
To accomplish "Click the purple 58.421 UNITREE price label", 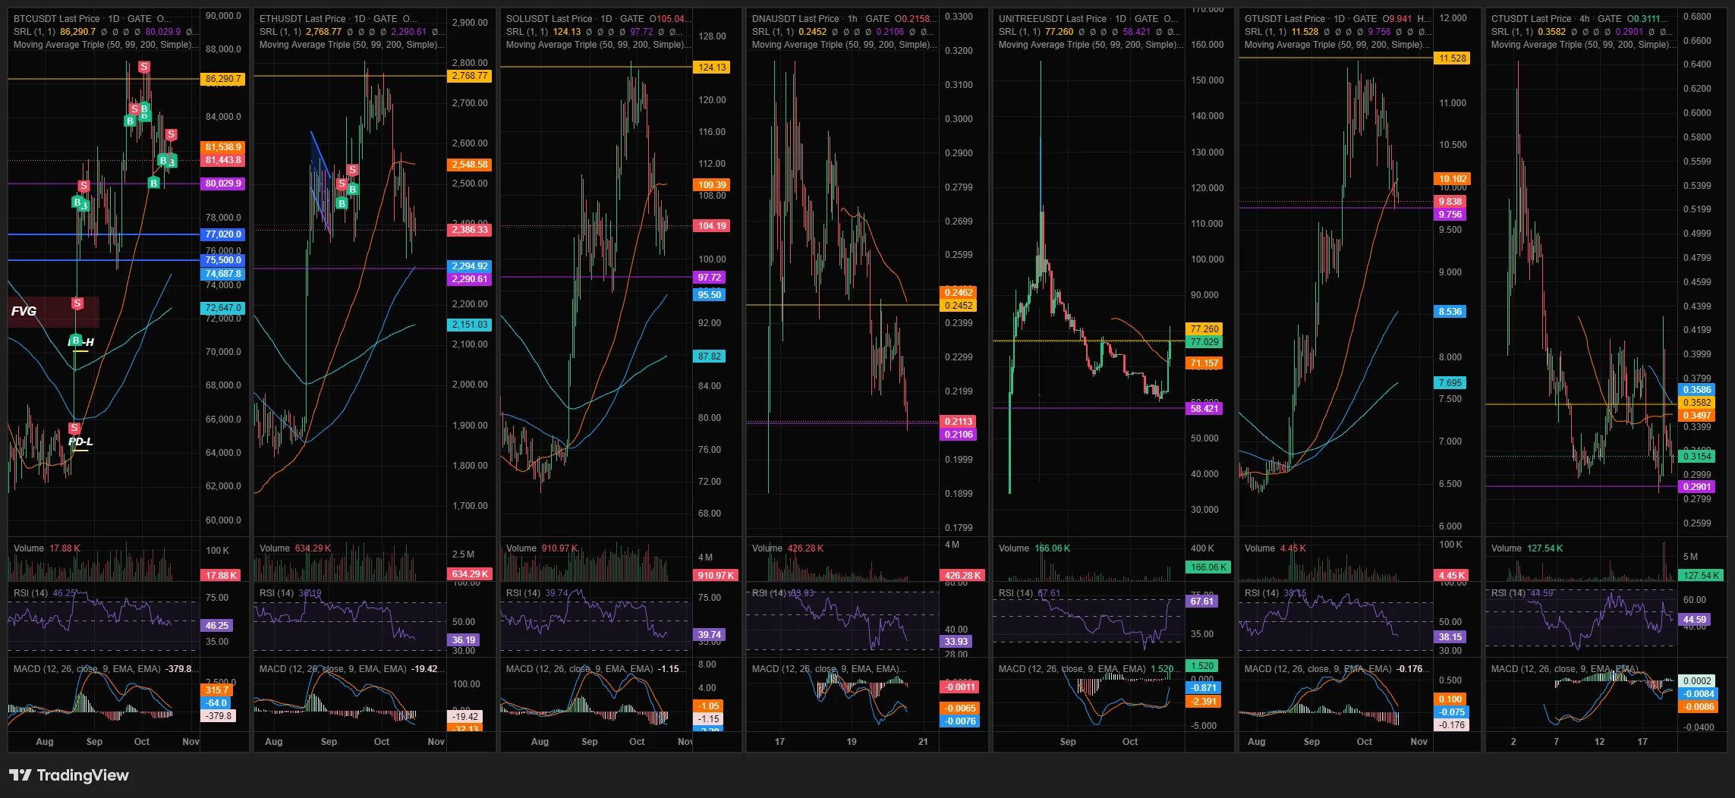I will [x=1204, y=409].
